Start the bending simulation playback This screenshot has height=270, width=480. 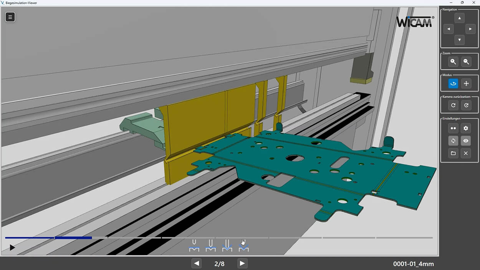click(12, 248)
